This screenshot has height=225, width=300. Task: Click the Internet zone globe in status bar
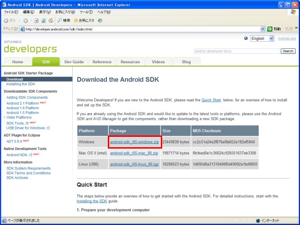pyautogui.click(x=258, y=221)
